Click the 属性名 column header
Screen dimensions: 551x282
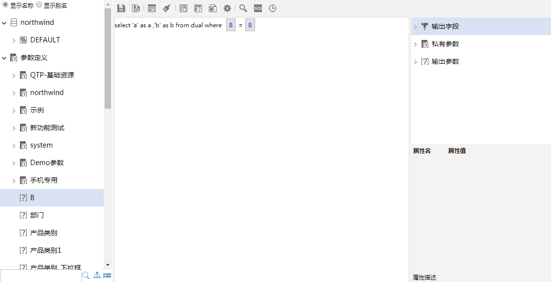tap(422, 151)
